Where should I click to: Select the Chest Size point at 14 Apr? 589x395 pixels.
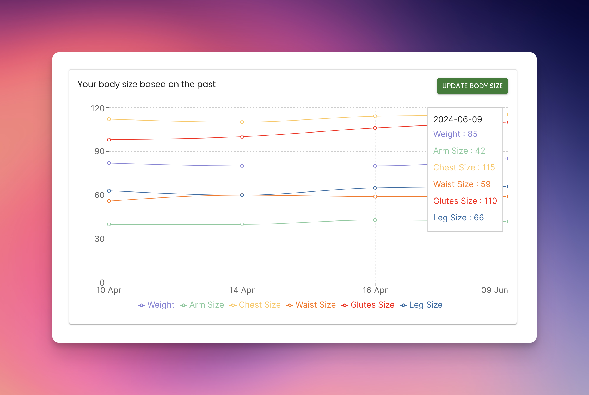click(242, 122)
